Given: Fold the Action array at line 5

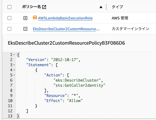Looking at the screenshot, I should 14,75.
